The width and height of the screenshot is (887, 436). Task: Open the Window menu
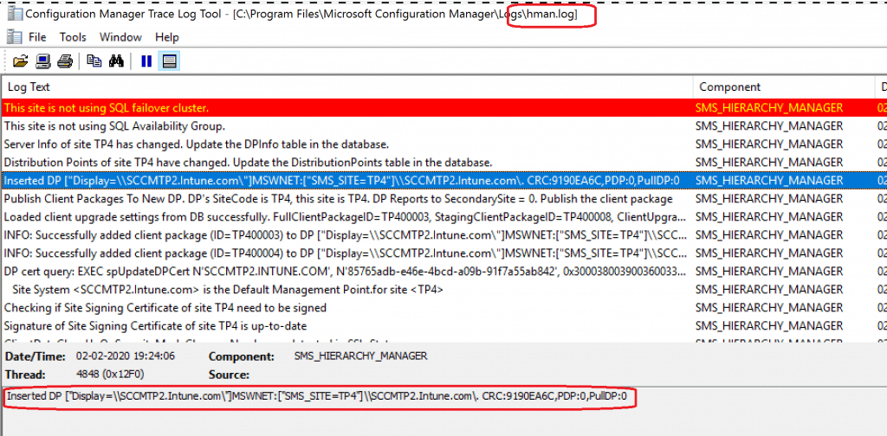[x=120, y=37]
